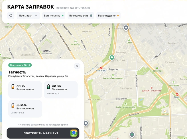
Task: Click the green АИ-95 fuel level icon
Action: point(48,87)
